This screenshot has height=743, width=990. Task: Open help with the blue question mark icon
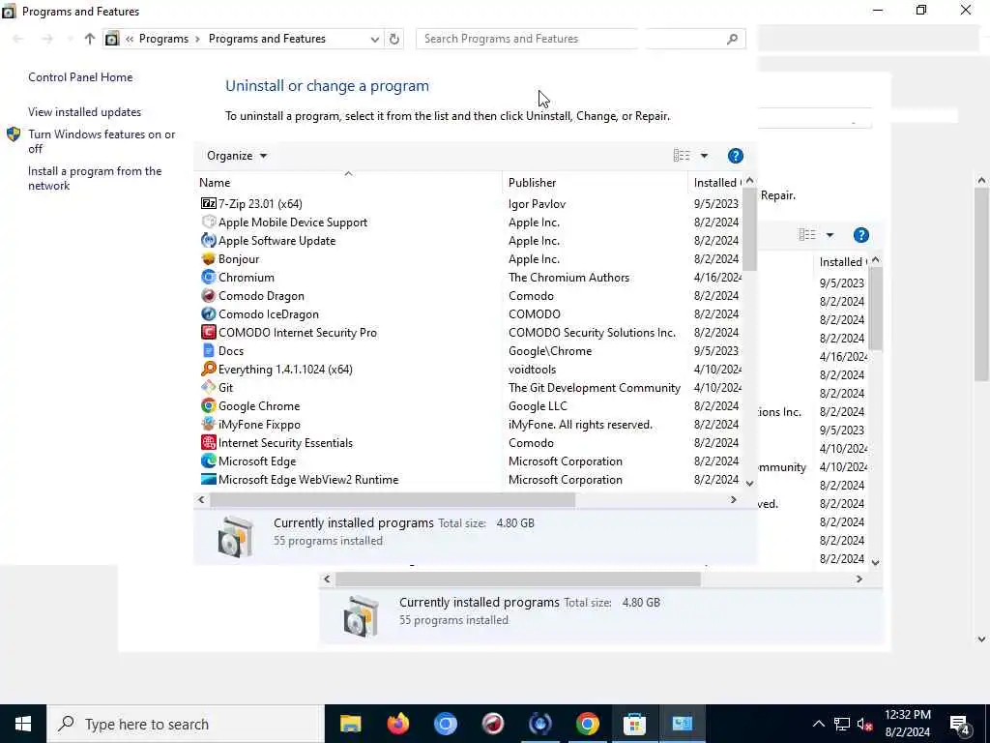[736, 156]
